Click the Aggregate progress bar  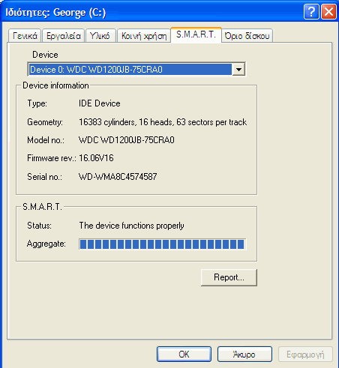coord(163,244)
